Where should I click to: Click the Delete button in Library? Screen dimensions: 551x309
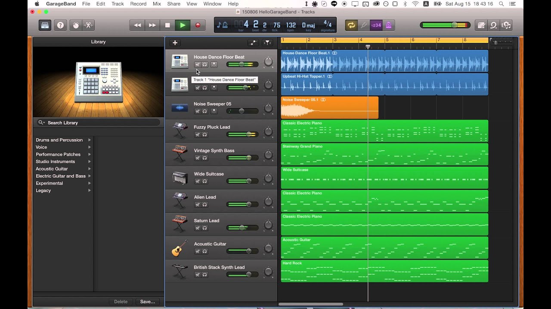tap(121, 302)
